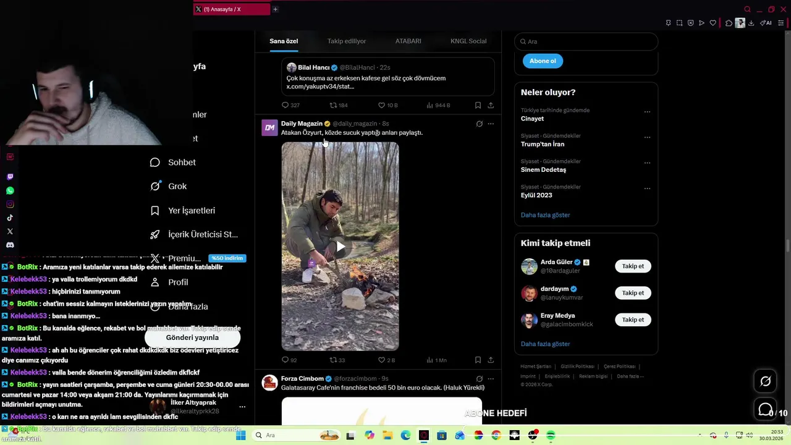Open the Cinayet trending topic
This screenshot has height=445, width=791.
[x=532, y=119]
